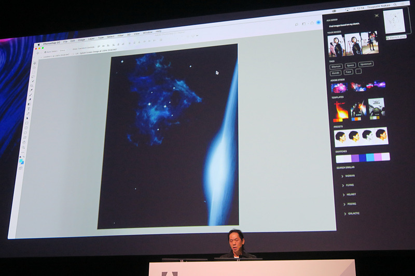Viewport: 415px width, 276px height.
Task: Open the File menu
Action: click(x=65, y=41)
